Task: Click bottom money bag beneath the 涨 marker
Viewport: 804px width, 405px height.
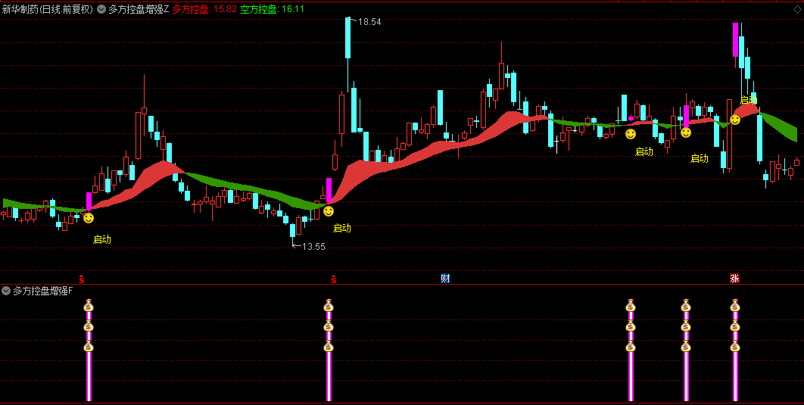Action: pyautogui.click(x=735, y=347)
